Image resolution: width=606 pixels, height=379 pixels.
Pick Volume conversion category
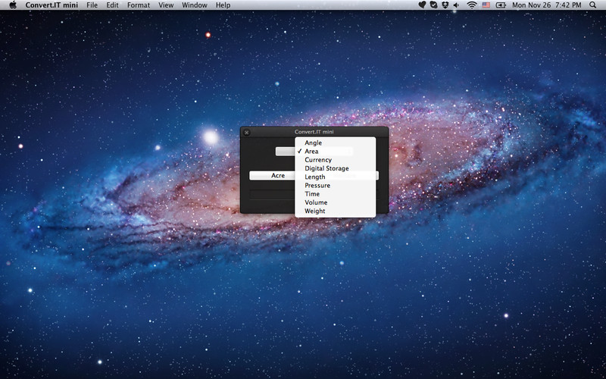[x=335, y=202]
